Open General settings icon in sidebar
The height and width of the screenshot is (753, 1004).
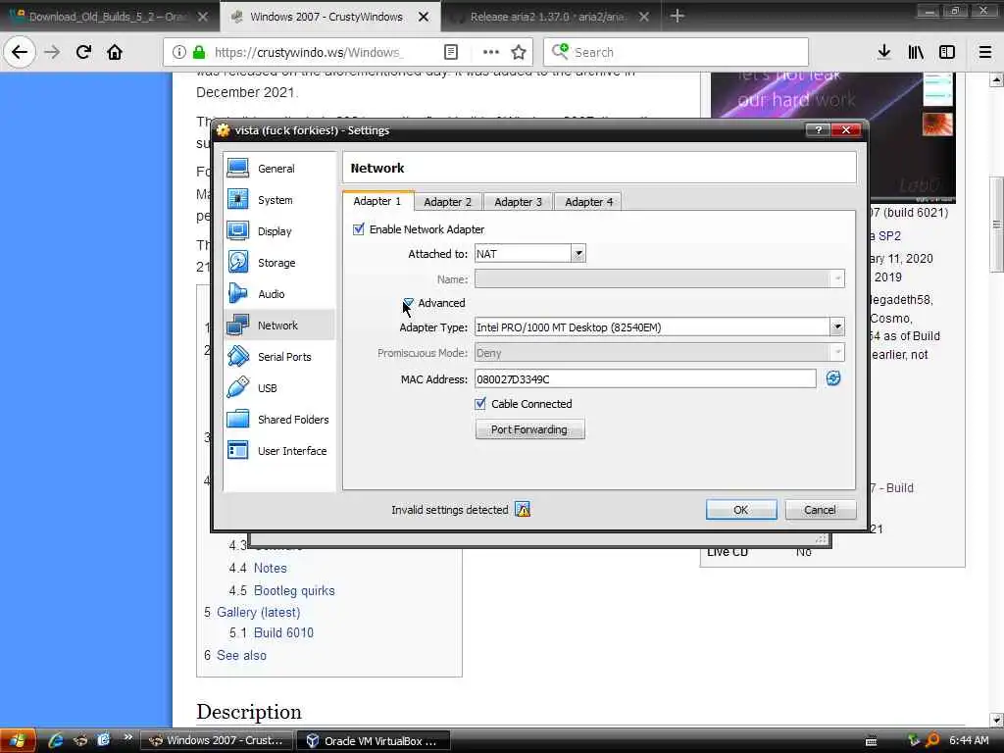coord(237,169)
